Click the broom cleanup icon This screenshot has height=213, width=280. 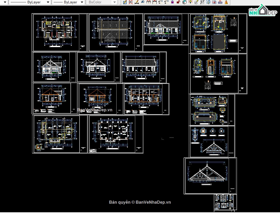click(x=226, y=2)
